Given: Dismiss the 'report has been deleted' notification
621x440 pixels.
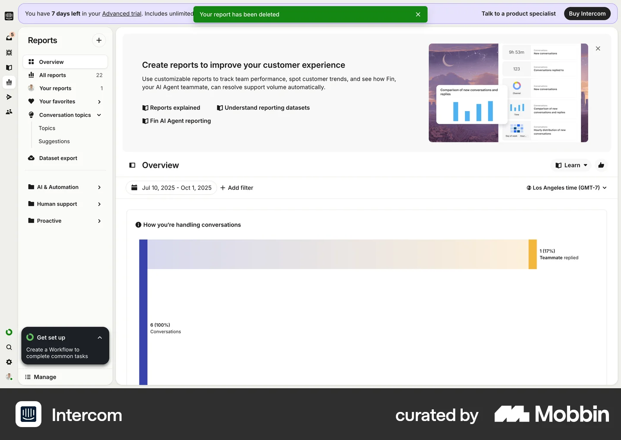Looking at the screenshot, I should coord(418,14).
